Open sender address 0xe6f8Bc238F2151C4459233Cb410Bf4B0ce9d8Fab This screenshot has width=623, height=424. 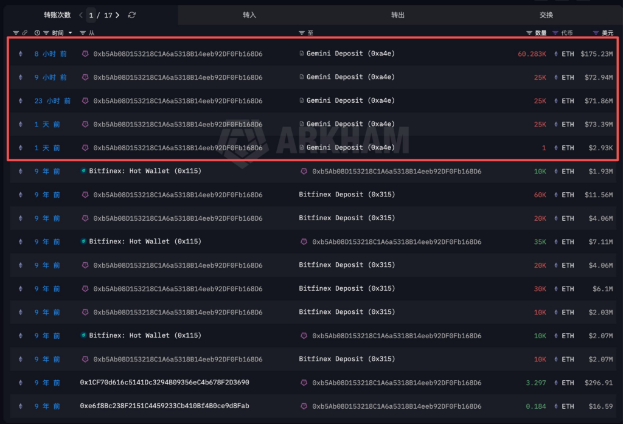(x=164, y=406)
